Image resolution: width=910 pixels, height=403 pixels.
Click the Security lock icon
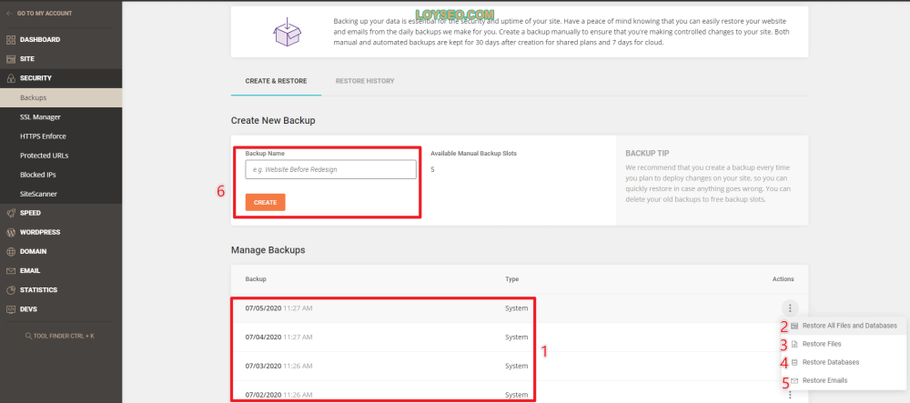[x=10, y=78]
